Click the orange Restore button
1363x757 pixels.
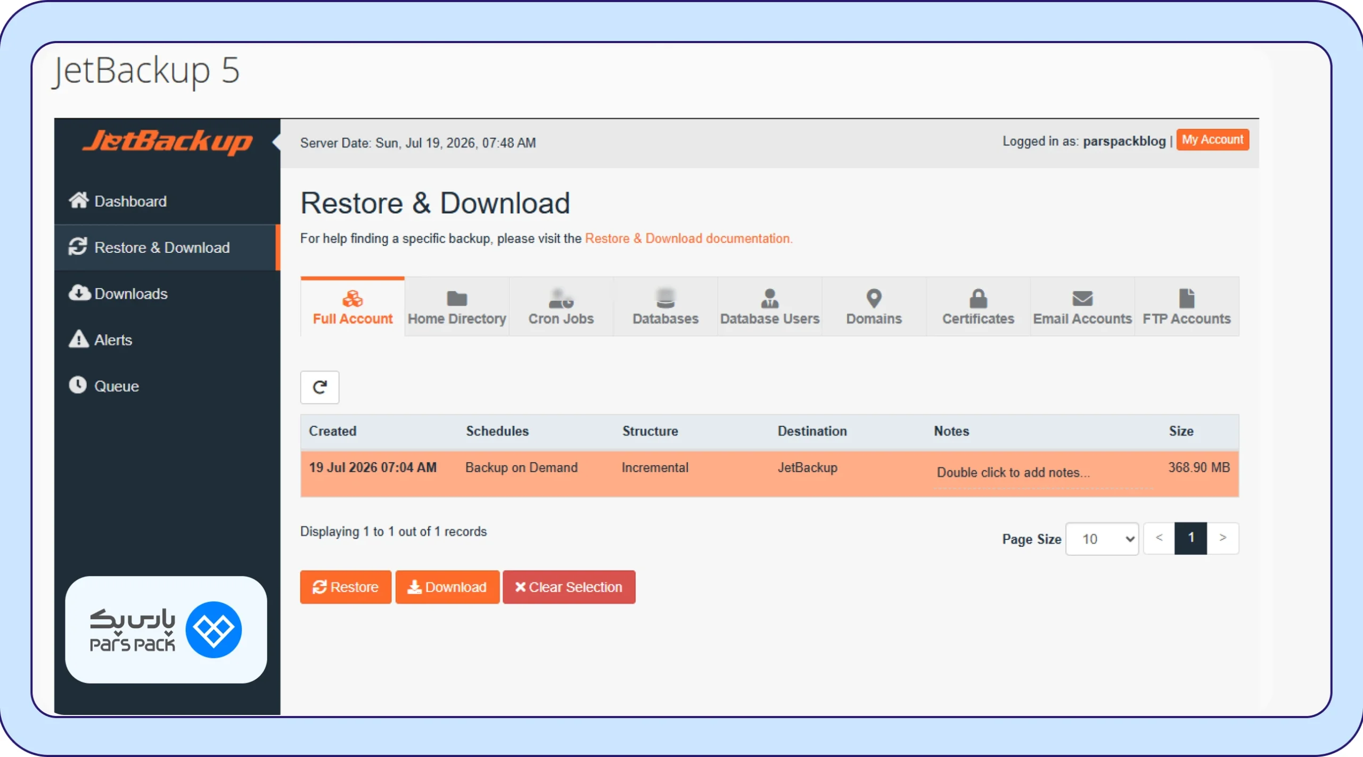click(346, 587)
